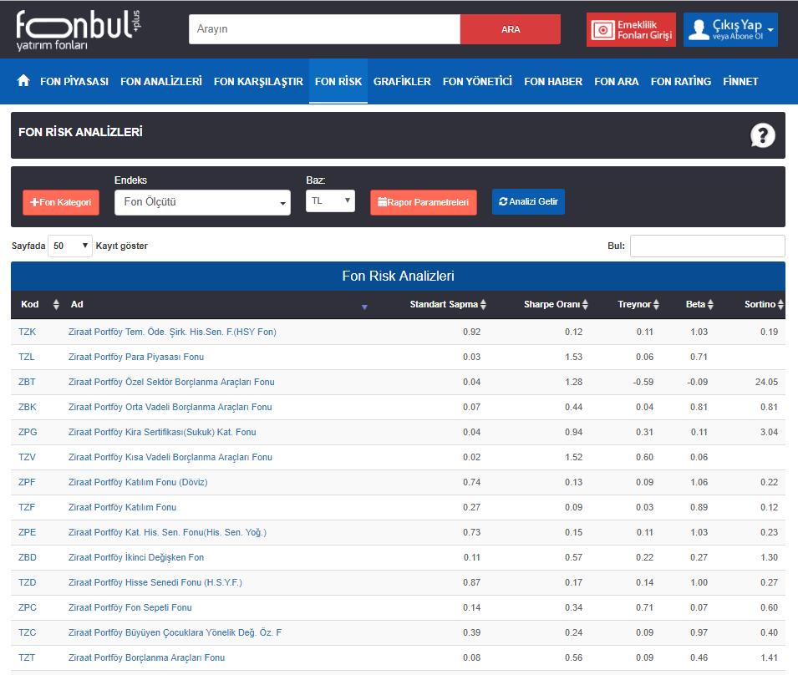This screenshot has width=798, height=675.
Task: Open Emeklilik Fonları Girişi
Action: [x=631, y=30]
